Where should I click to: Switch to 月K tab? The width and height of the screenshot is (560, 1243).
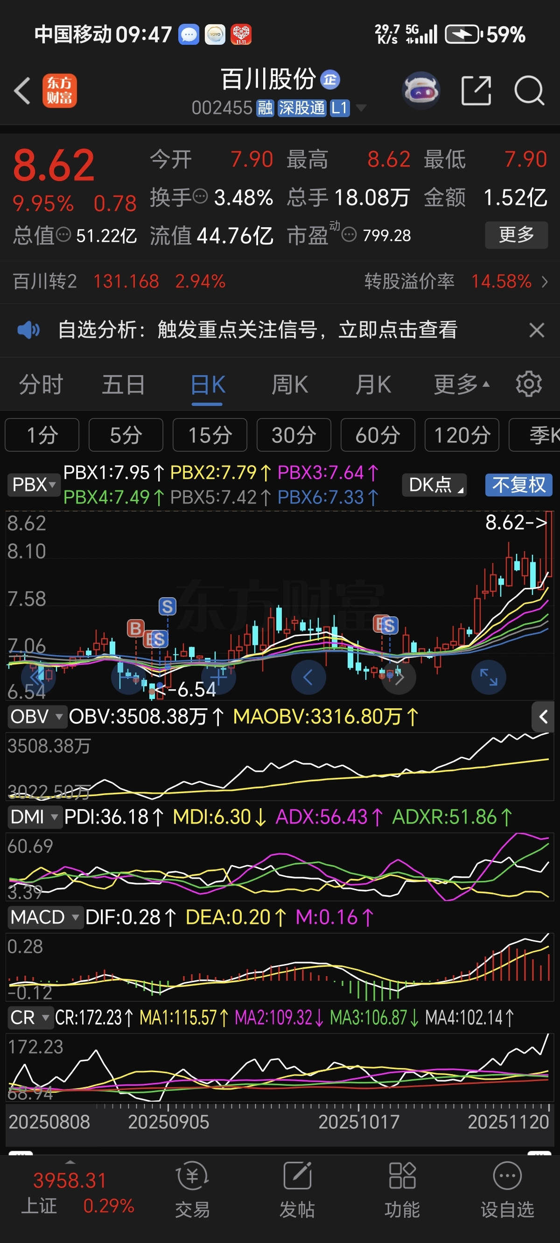pos(373,384)
